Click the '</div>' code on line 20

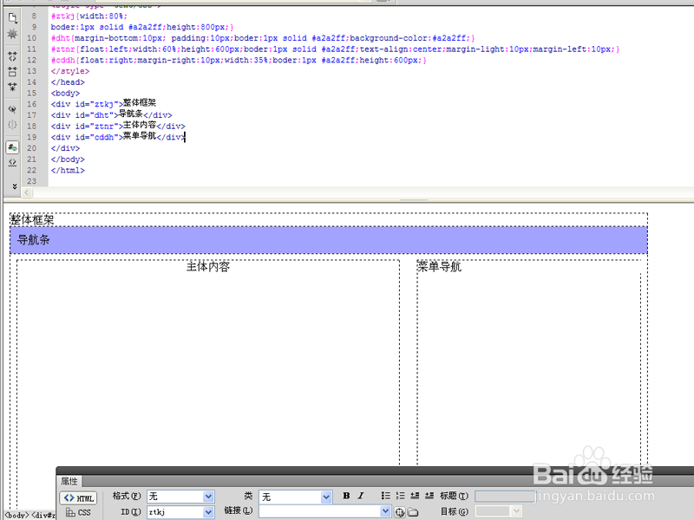[x=65, y=148]
